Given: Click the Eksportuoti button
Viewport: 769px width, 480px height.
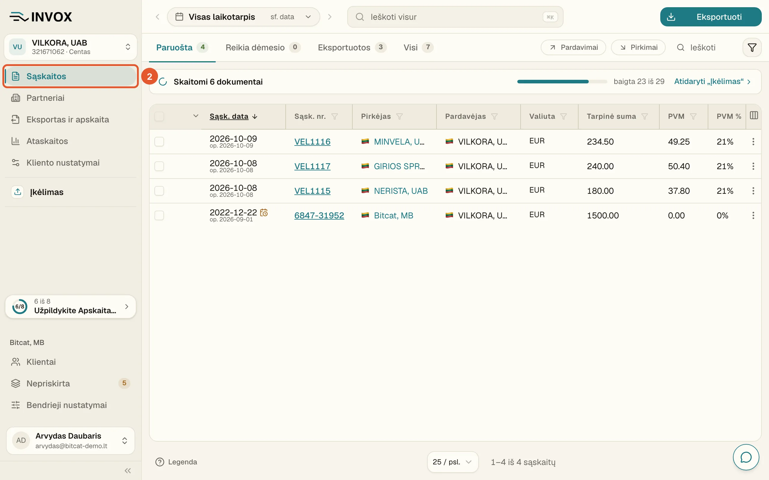Looking at the screenshot, I should pyautogui.click(x=710, y=17).
